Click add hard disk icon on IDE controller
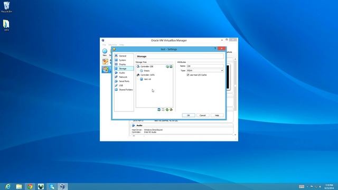Image resolution: width=338 pixels, height=190 pixels. pyautogui.click(x=171, y=66)
